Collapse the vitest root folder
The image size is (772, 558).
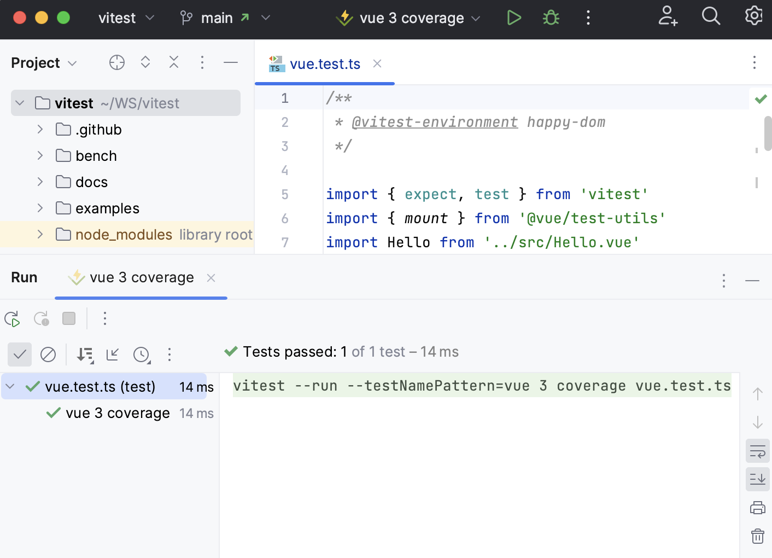coord(20,103)
